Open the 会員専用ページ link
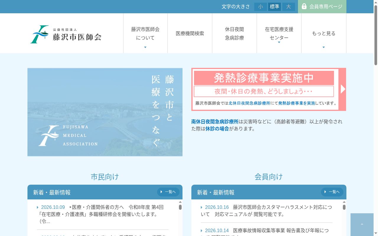 [322, 6]
